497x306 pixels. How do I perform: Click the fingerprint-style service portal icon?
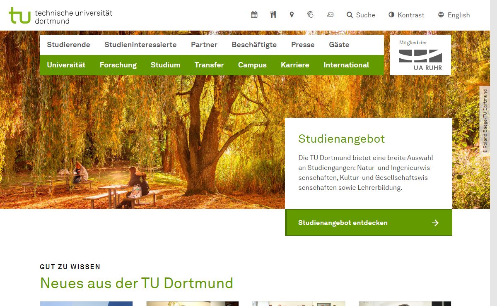point(310,15)
